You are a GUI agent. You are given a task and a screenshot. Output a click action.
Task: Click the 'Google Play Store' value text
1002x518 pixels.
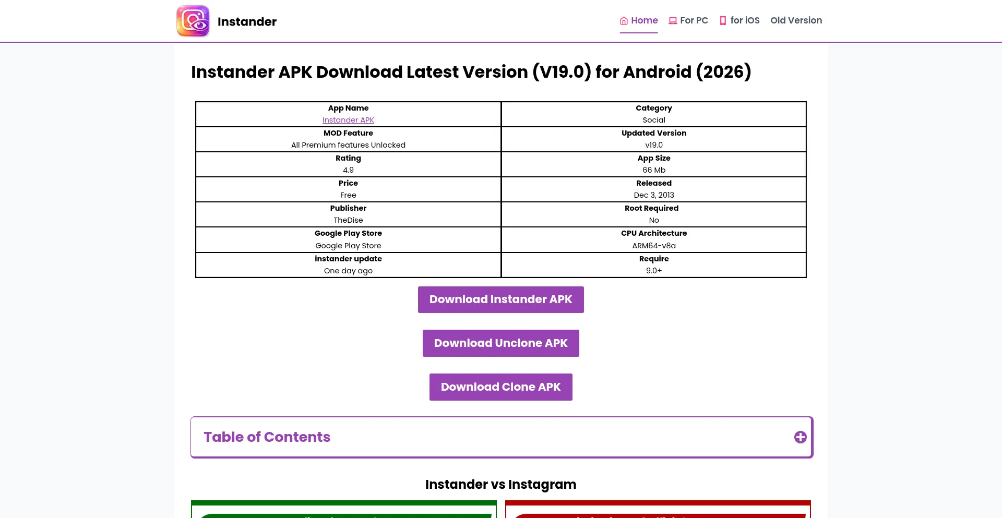click(348, 246)
